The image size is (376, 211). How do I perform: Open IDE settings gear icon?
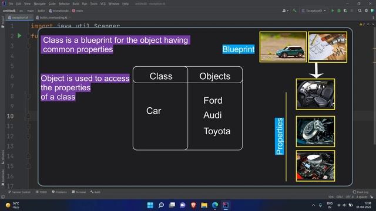pyautogui.click(x=366, y=11)
